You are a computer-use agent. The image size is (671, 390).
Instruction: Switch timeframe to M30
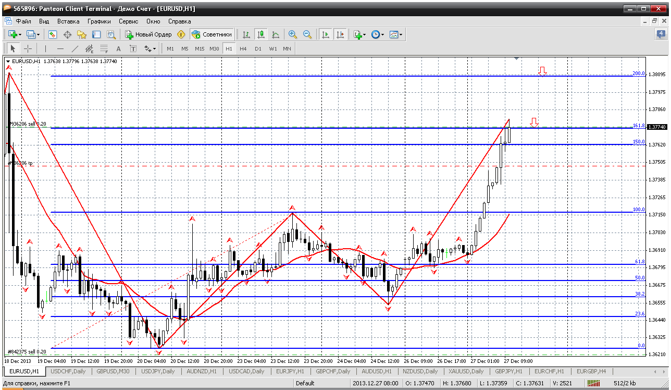[214, 48]
